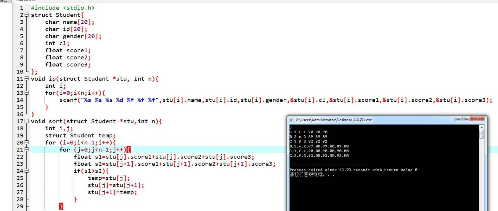The width and height of the screenshot is (498, 211).
Task: Collapse the void sort function fold marker
Action: [27, 121]
